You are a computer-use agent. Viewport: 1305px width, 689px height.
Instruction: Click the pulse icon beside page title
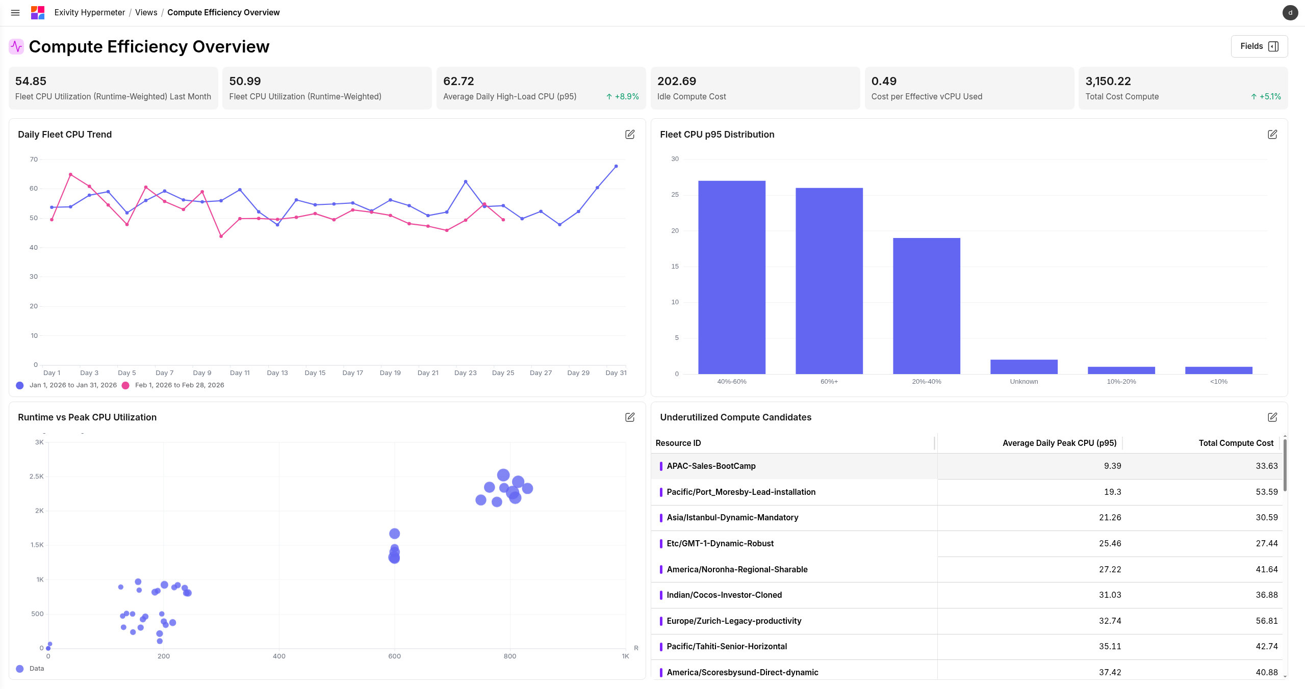(16, 47)
